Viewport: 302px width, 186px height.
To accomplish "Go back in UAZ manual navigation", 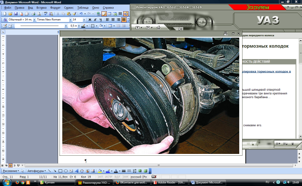I will [x=138, y=28].
